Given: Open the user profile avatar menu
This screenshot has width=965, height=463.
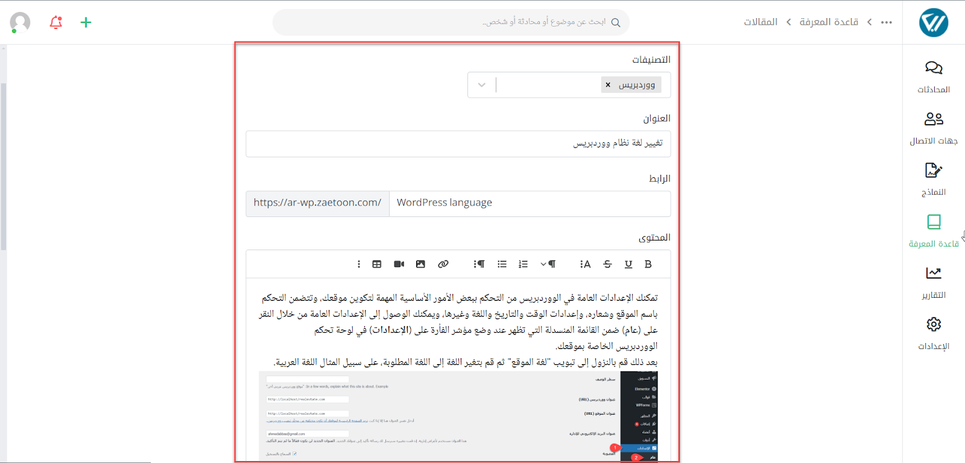Looking at the screenshot, I should (20, 22).
